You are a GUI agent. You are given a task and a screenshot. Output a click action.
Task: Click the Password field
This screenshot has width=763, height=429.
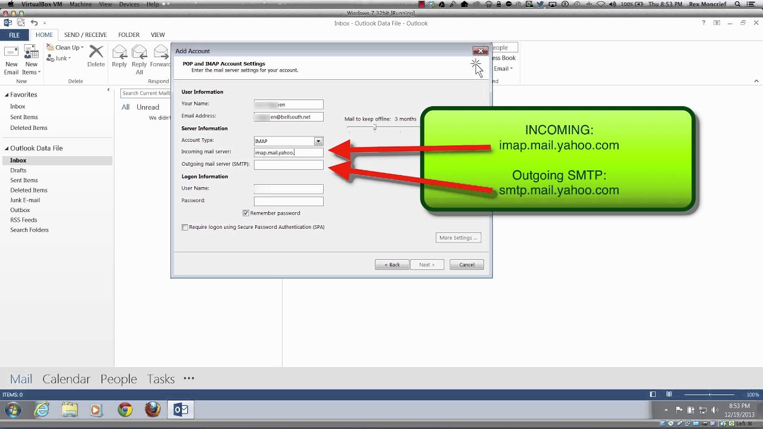pyautogui.click(x=289, y=201)
